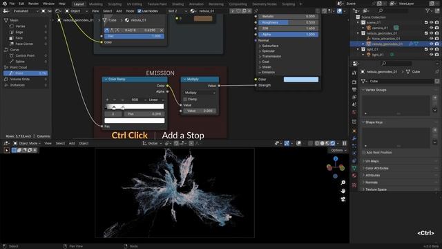Open the Tool properties tab icon
442x249 pixels.
354,73
